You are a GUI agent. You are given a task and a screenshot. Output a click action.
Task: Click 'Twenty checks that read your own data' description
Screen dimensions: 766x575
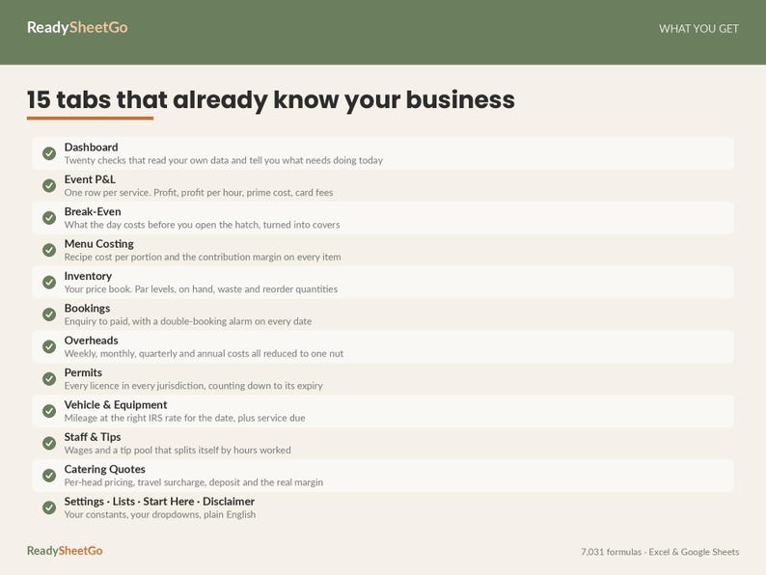[223, 160]
